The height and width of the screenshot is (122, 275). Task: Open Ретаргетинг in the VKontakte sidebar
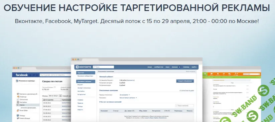click(x=82, y=94)
